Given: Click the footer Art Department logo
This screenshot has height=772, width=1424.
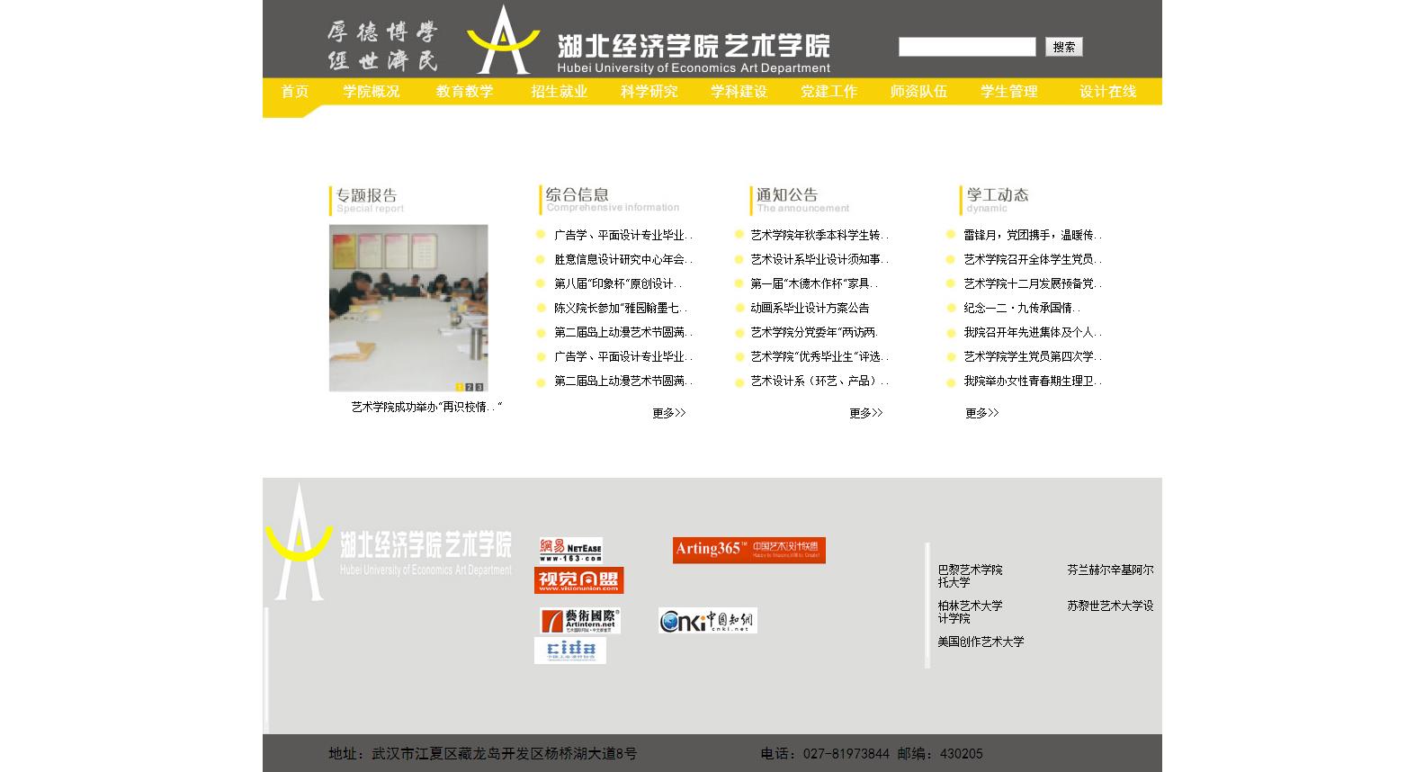Looking at the screenshot, I should [x=389, y=543].
